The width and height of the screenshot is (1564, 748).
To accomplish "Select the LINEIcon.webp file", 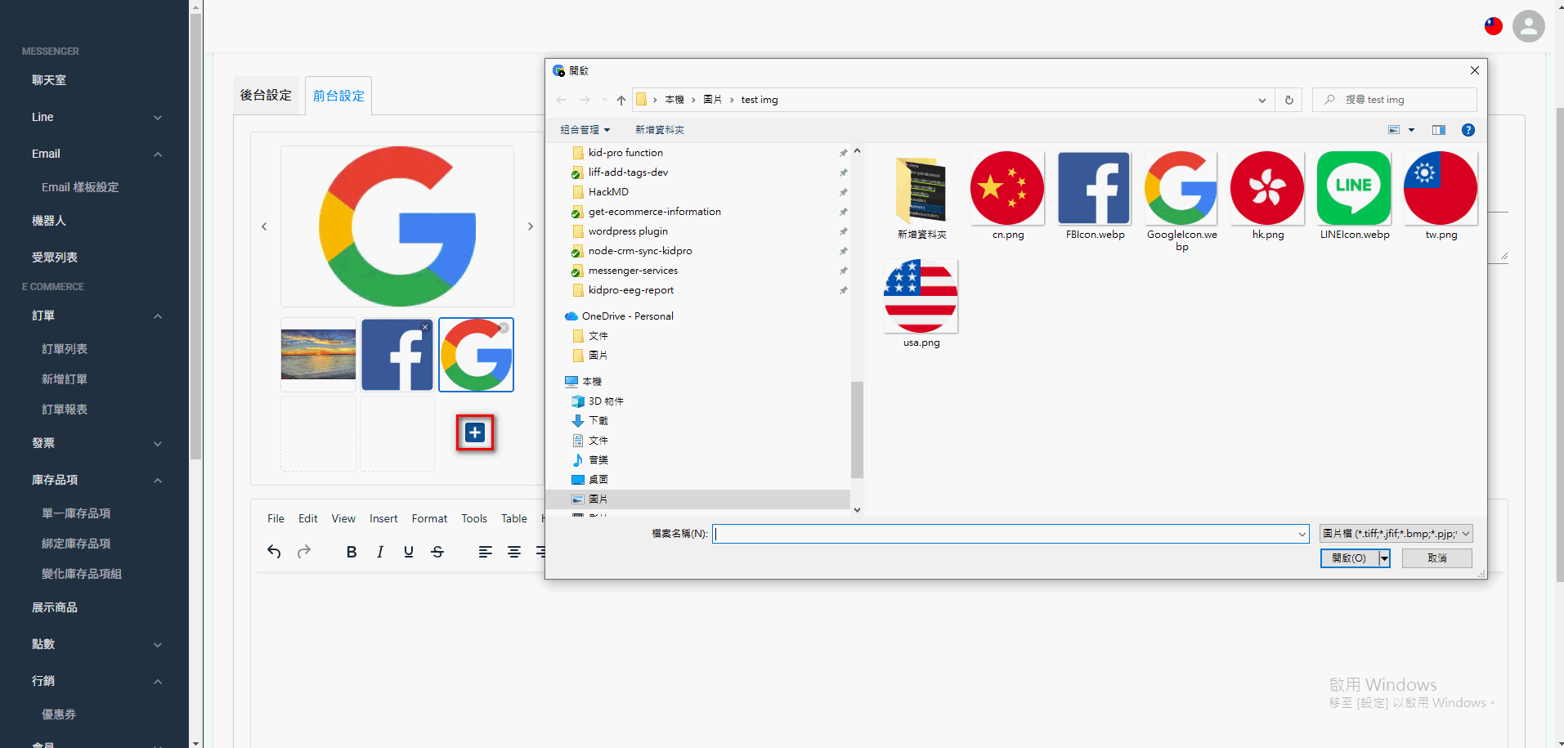I will point(1355,196).
